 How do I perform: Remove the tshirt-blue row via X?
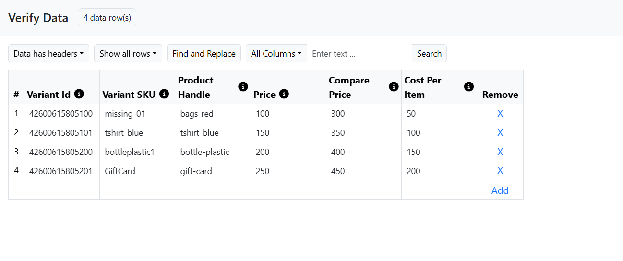(x=500, y=133)
